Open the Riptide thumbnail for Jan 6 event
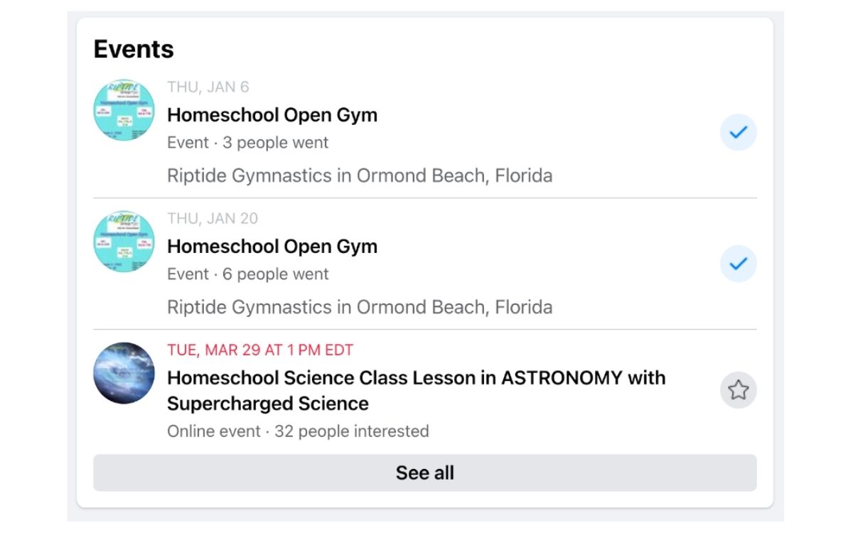Image resolution: width=853 pixels, height=533 pixels. pos(124,110)
